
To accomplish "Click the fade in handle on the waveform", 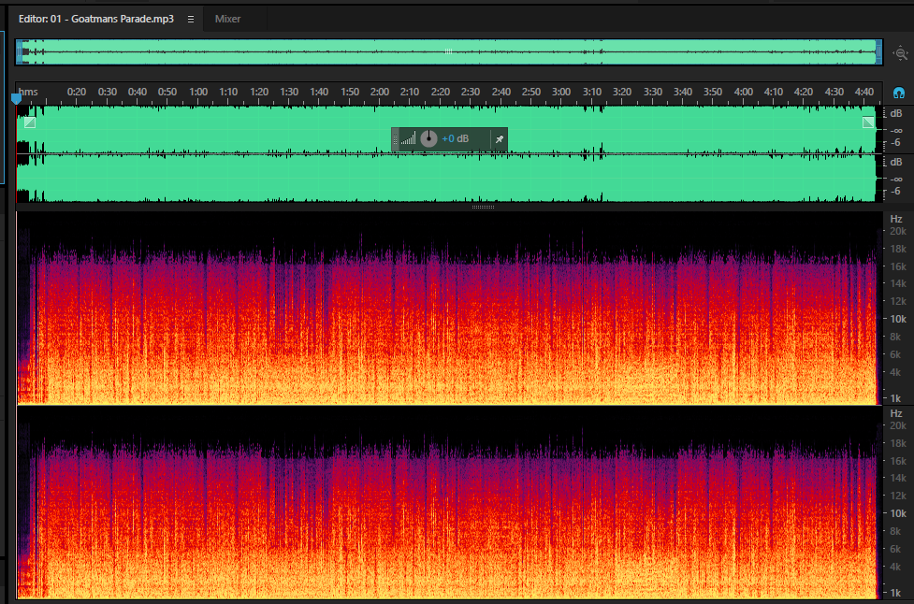I will point(30,122).
